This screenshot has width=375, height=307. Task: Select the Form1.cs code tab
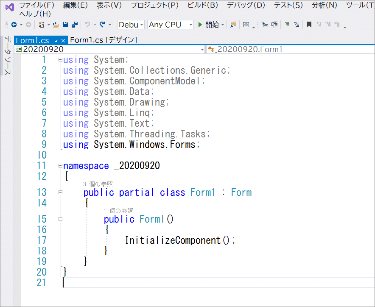[32, 40]
